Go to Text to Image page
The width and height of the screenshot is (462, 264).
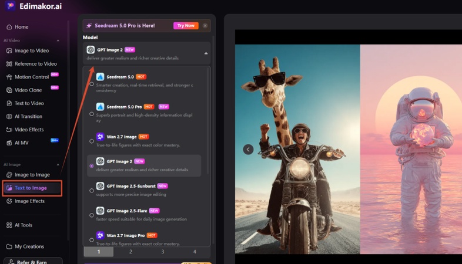[32, 188]
